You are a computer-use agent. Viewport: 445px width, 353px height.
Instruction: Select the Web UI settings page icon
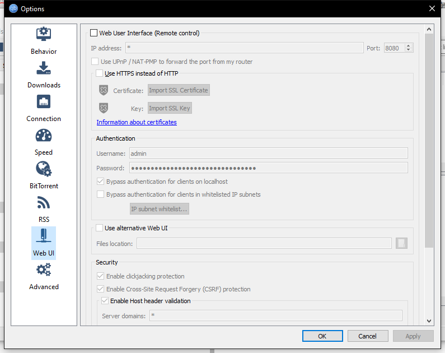click(44, 236)
